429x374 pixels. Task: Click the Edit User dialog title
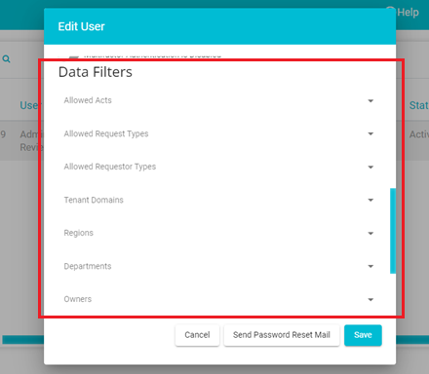point(81,26)
